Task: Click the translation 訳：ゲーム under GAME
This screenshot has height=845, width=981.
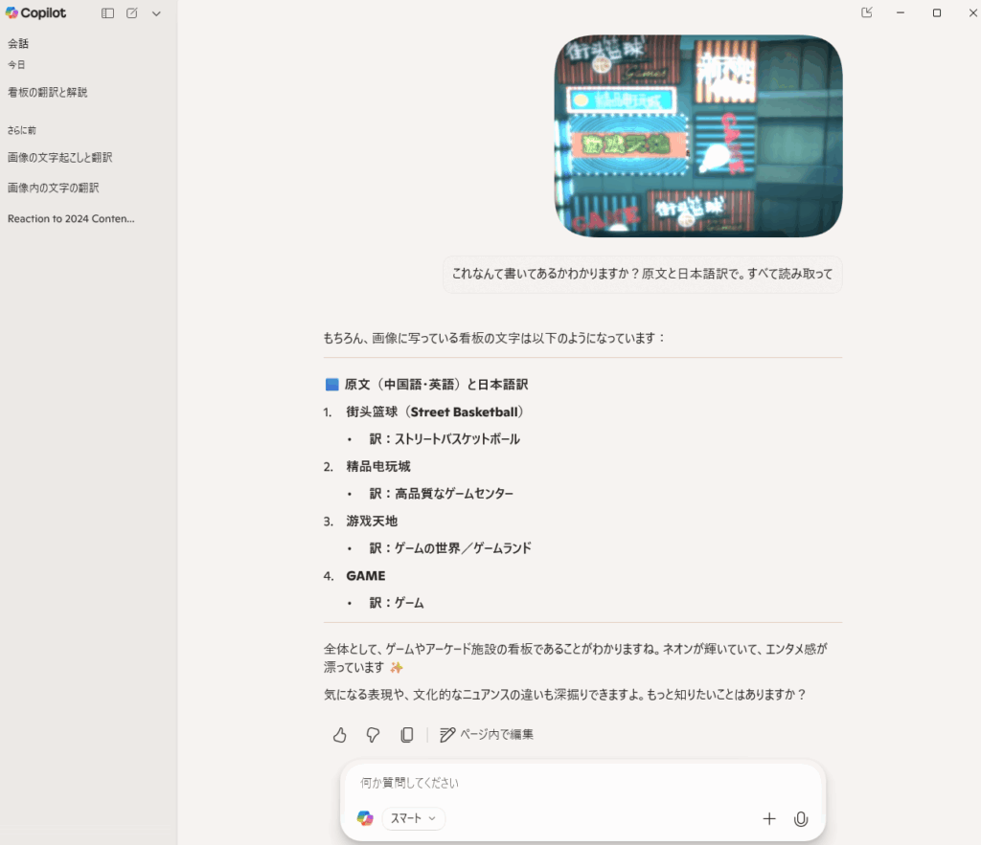Action: pos(397,603)
